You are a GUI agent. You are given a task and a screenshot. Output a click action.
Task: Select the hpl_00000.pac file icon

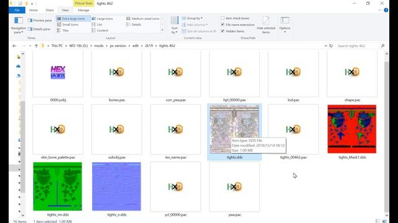[234, 72]
